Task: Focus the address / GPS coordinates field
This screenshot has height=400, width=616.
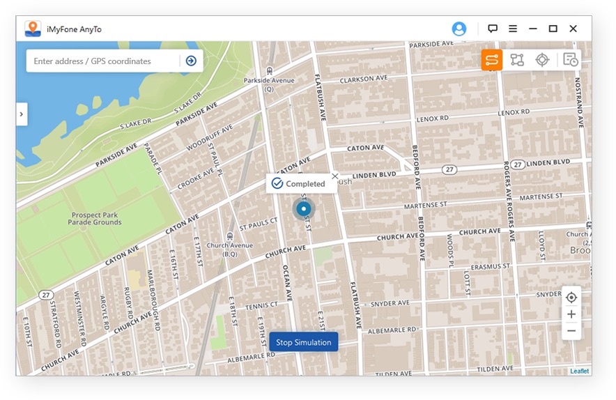Action: tap(103, 61)
